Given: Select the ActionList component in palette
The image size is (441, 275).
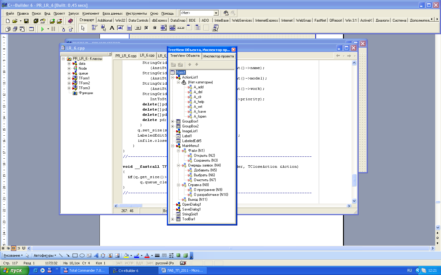Looking at the screenshot, I should 215,28.
